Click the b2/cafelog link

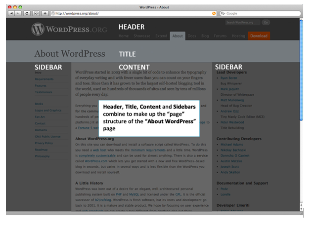pos(103,200)
